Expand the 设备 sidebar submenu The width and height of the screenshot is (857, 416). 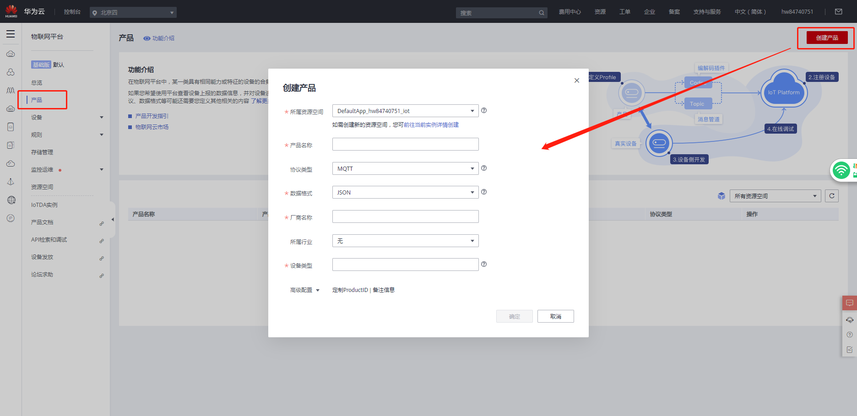click(102, 118)
